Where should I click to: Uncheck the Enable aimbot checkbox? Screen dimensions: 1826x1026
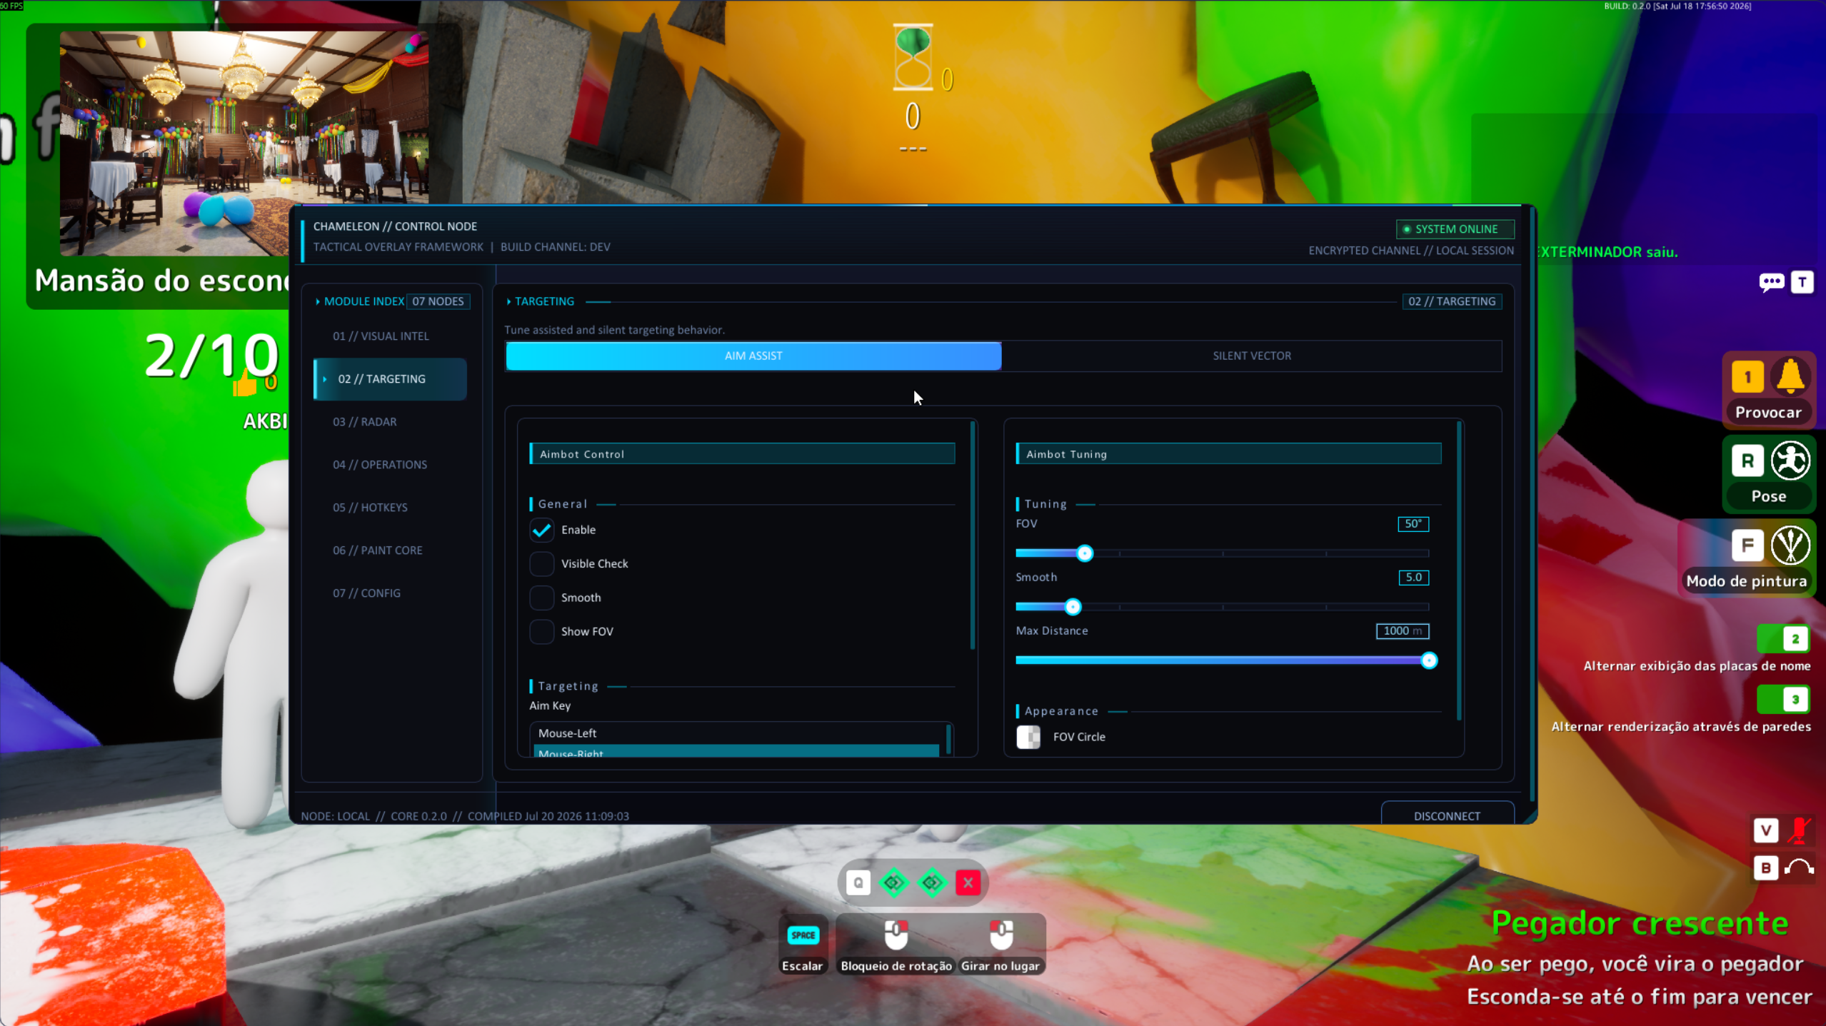541,530
